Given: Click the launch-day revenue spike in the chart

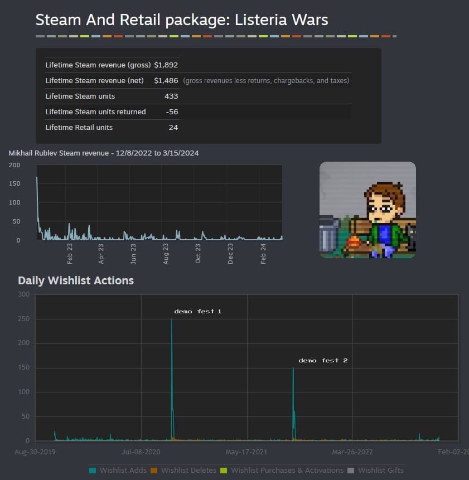Looking at the screenshot, I should click(37, 178).
